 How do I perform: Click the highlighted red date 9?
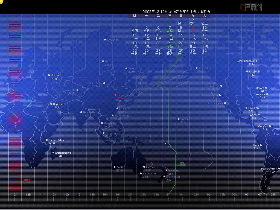193,29
